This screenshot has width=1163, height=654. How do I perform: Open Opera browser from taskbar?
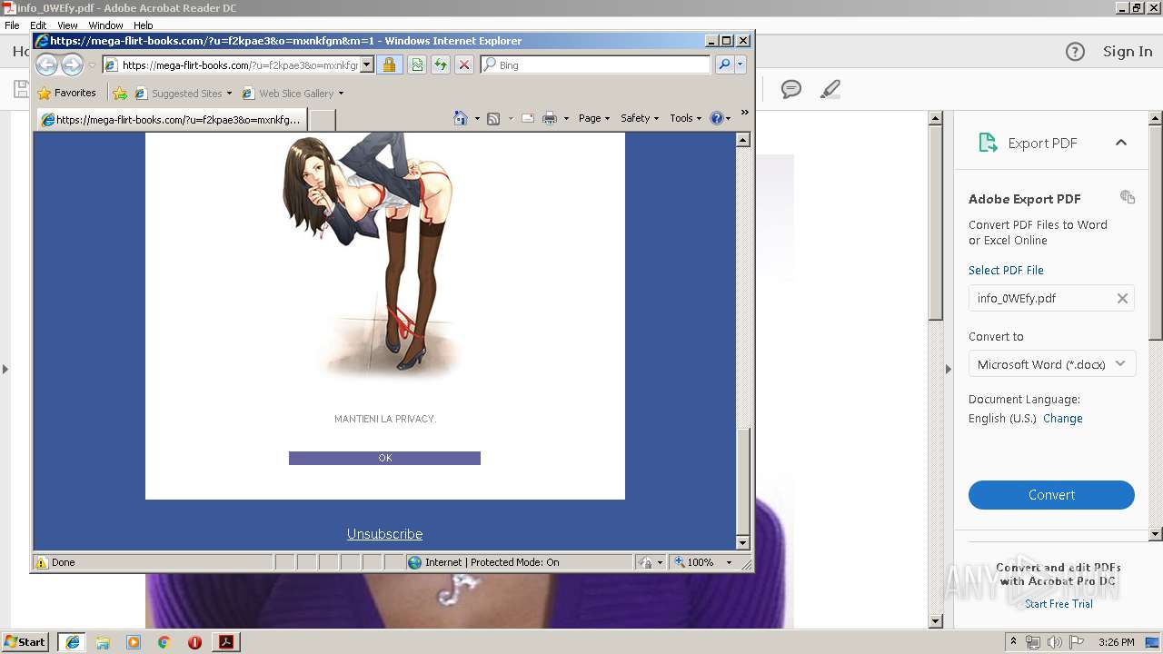tap(194, 642)
